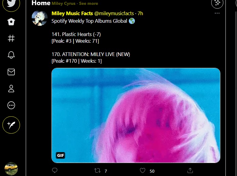Click the Top Tweets sparkle icon
The image size is (237, 176).
(x=217, y=3)
